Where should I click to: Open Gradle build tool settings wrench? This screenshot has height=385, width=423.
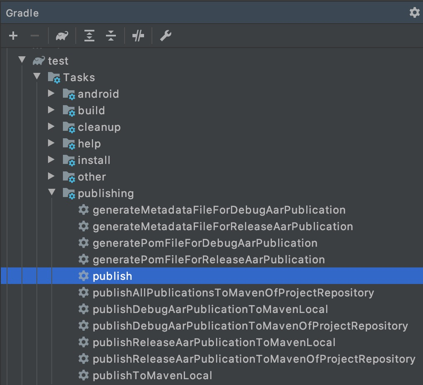(166, 36)
